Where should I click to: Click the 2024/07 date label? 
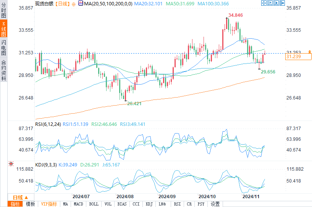point(81,197)
